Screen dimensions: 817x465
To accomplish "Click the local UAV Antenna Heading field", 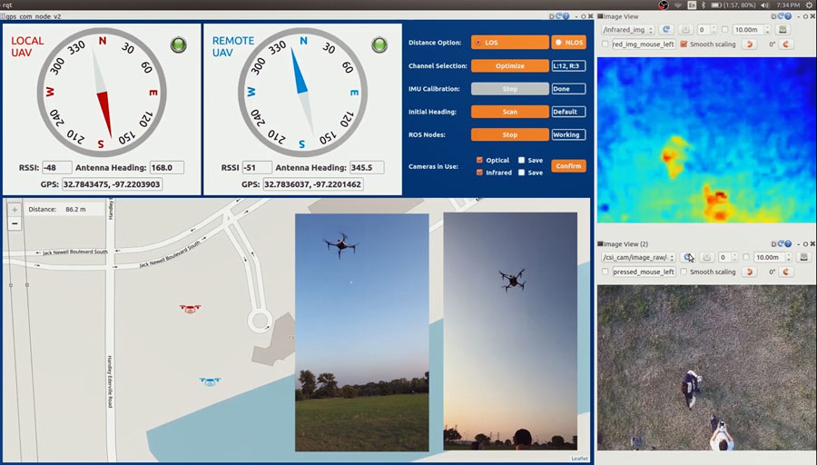I will click(166, 167).
